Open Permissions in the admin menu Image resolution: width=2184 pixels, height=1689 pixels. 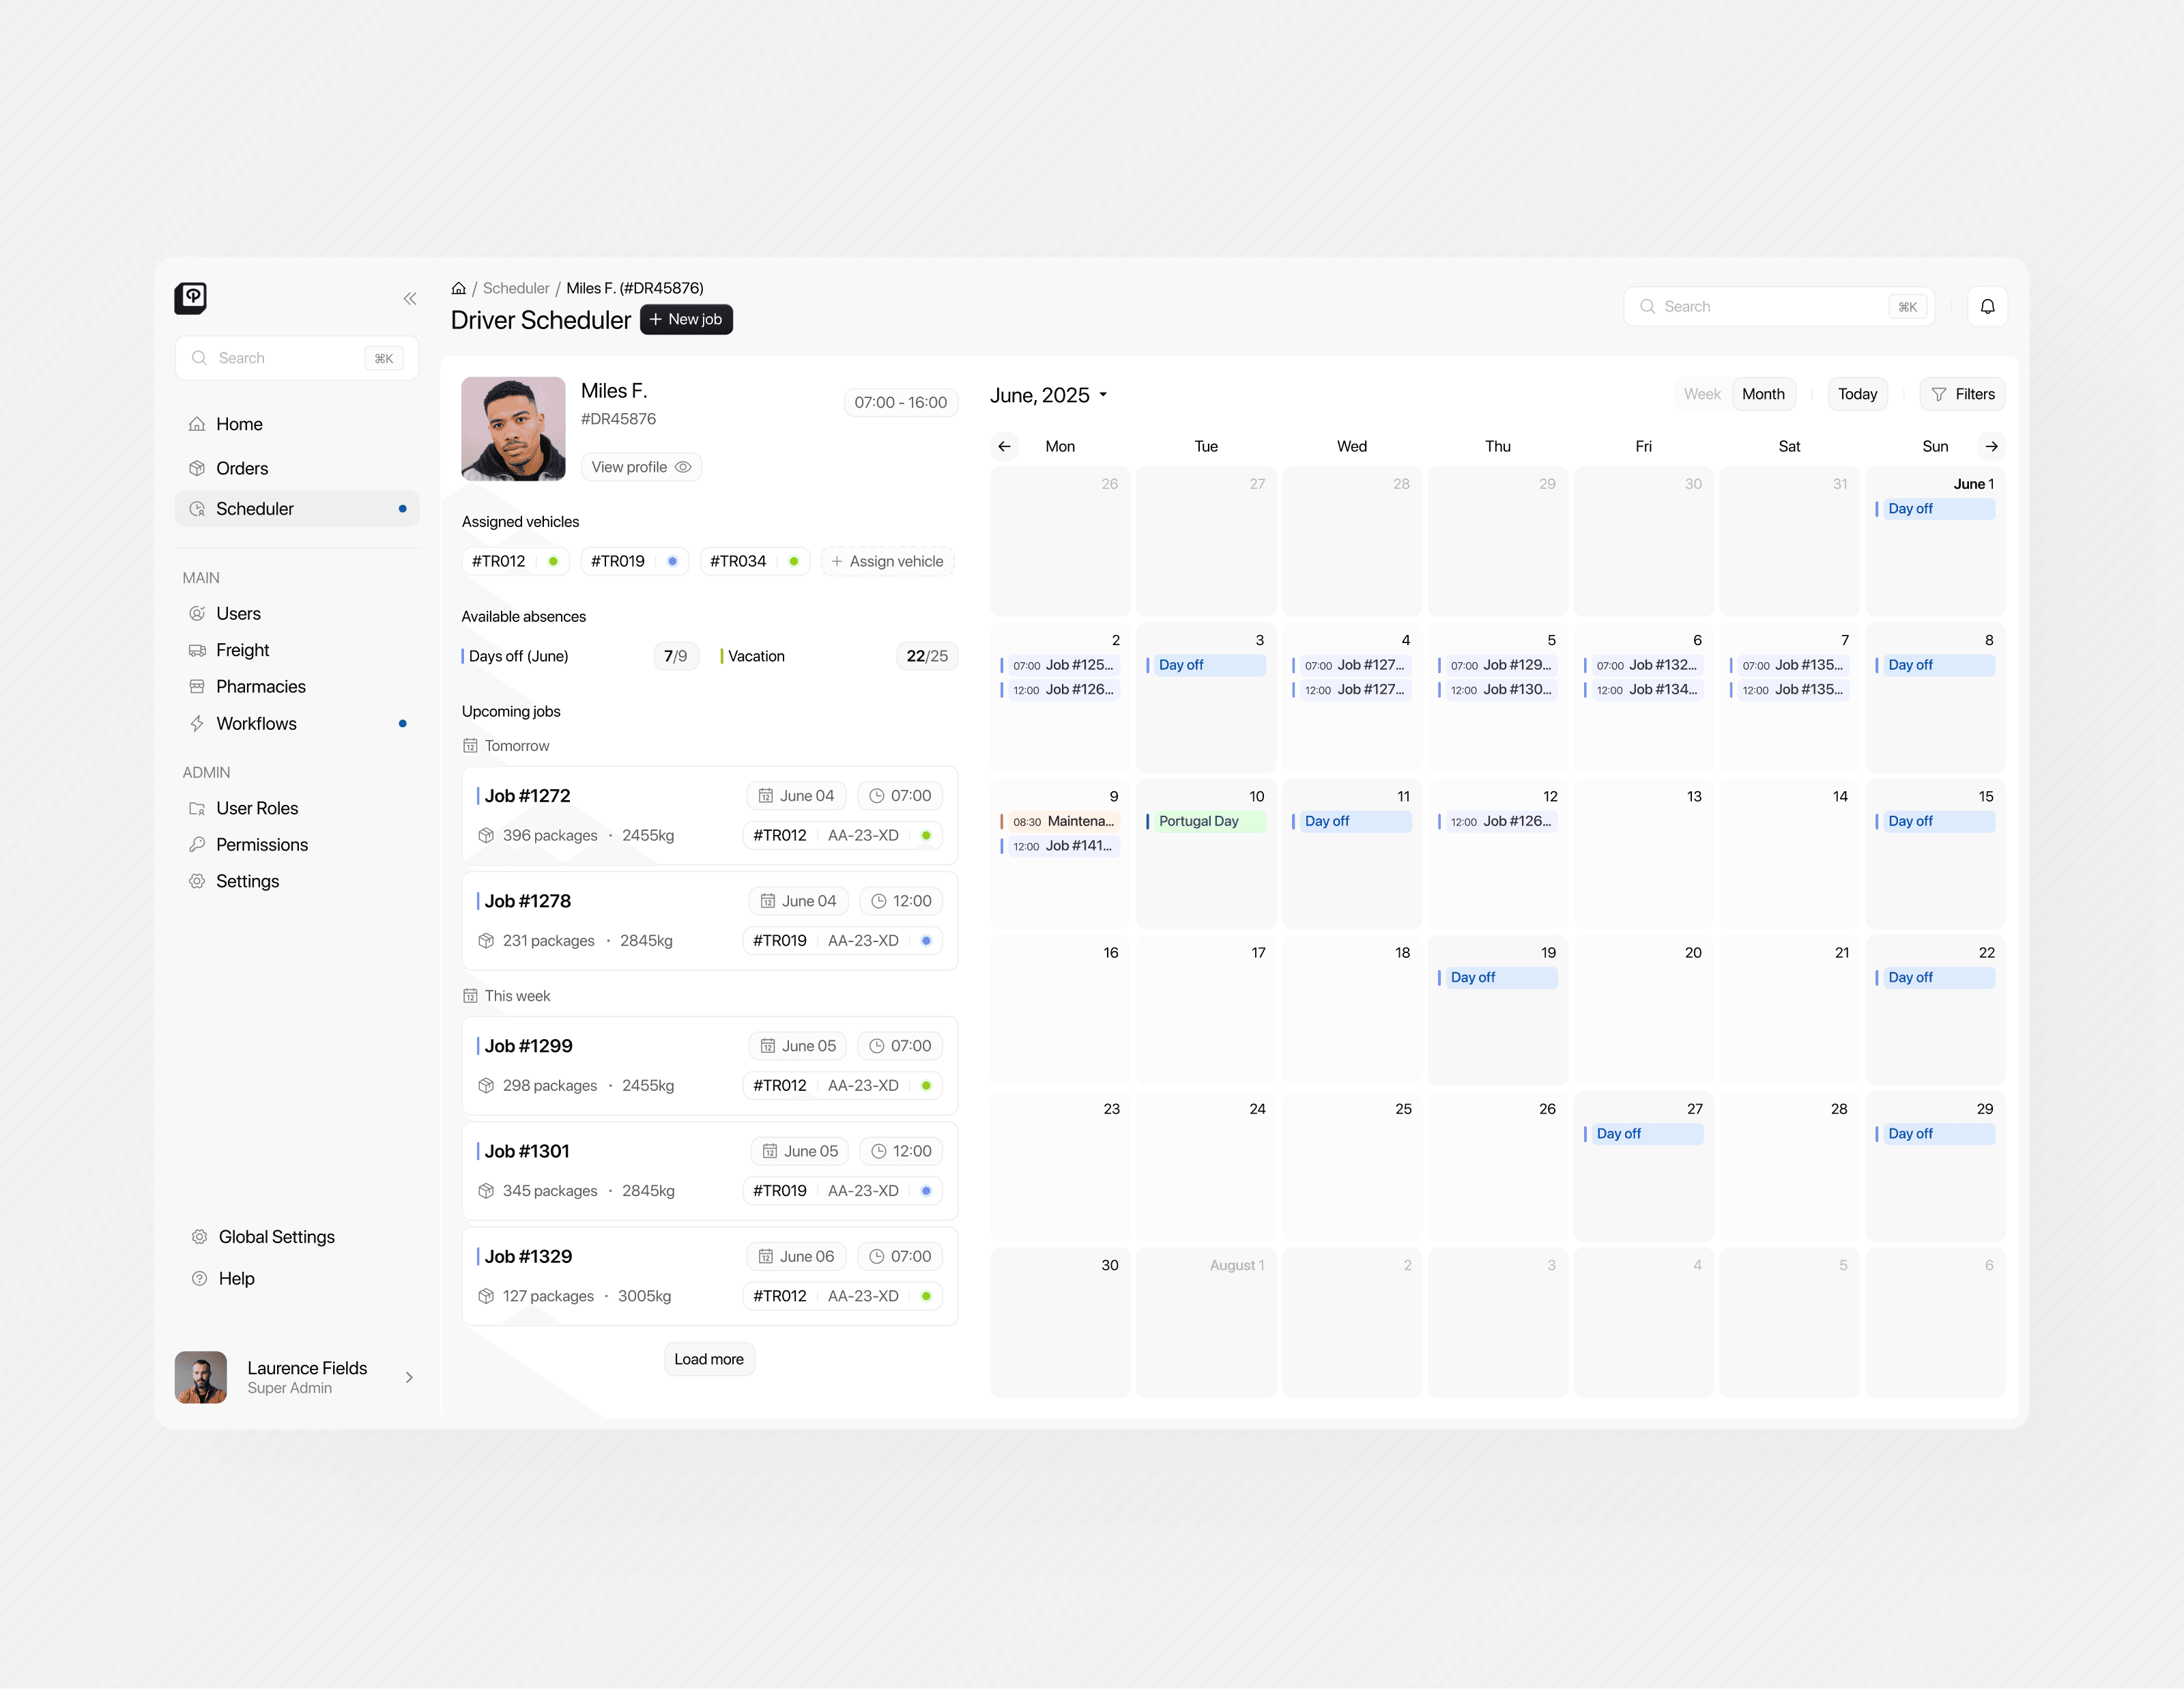262,845
